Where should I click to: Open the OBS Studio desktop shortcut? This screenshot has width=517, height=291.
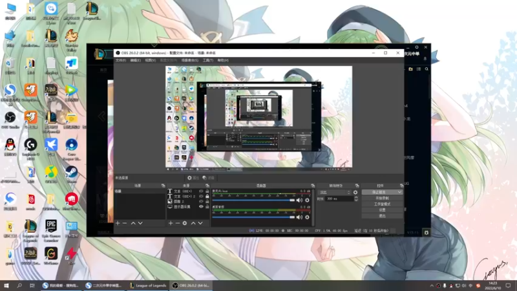tap(10, 120)
